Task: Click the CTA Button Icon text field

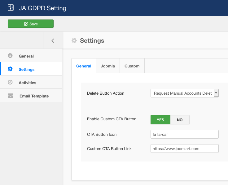Action: (x=185, y=134)
